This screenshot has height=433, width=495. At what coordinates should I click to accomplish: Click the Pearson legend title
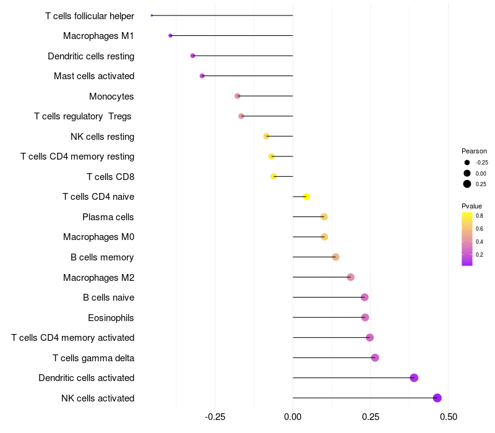coord(474,151)
